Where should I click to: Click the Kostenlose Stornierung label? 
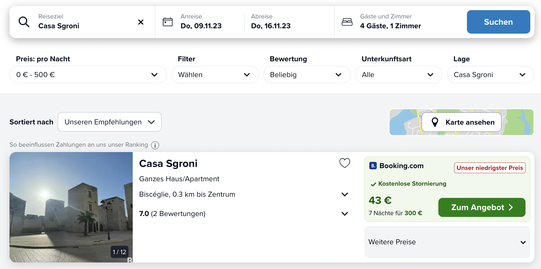412,184
